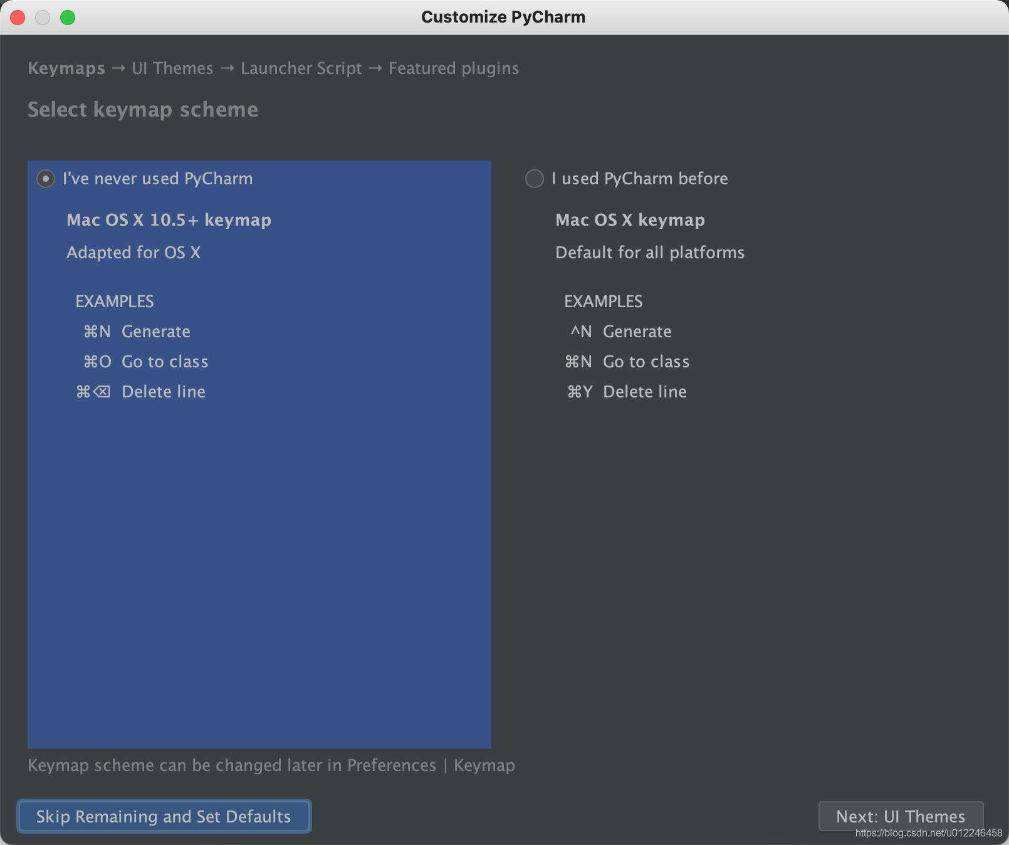Click the ⌘O Go to class example
The height and width of the screenshot is (845, 1009).
point(145,362)
